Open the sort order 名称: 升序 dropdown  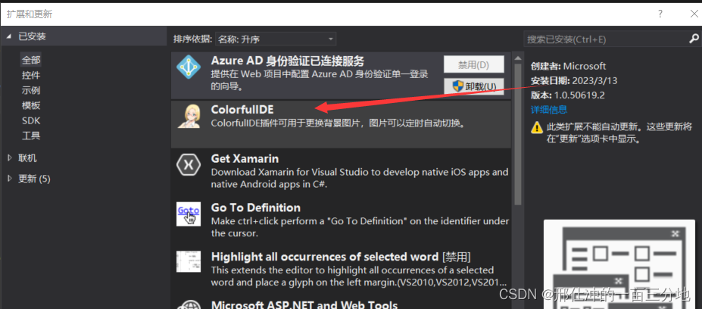pos(276,39)
